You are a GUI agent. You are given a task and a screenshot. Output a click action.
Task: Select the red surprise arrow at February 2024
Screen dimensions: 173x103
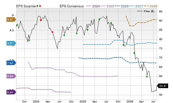(41, 20)
